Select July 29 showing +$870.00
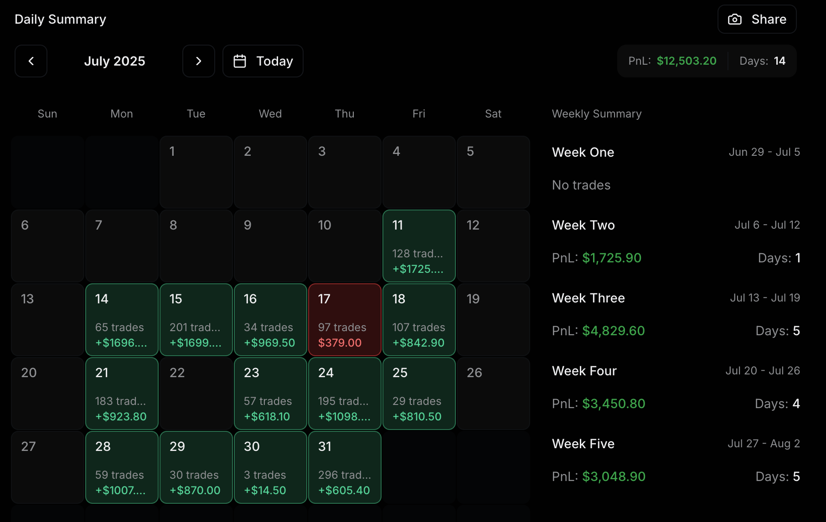Screen dimensions: 826x522 tap(196, 467)
